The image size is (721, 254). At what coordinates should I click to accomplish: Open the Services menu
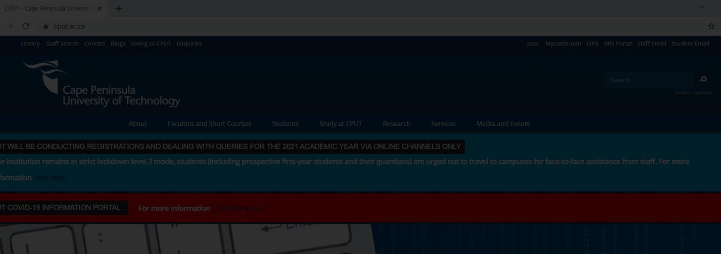(443, 124)
